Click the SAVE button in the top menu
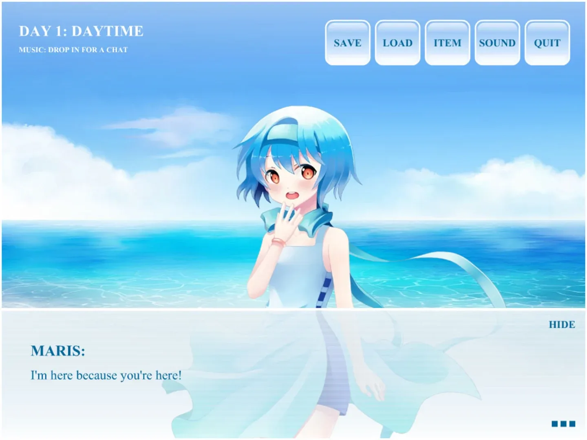This screenshot has width=587, height=440. [347, 42]
